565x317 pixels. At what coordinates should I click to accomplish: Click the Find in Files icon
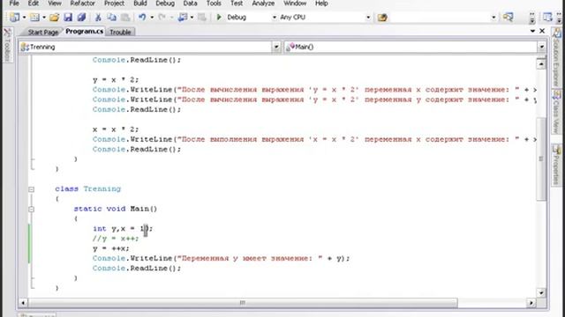pyautogui.click(x=382, y=17)
